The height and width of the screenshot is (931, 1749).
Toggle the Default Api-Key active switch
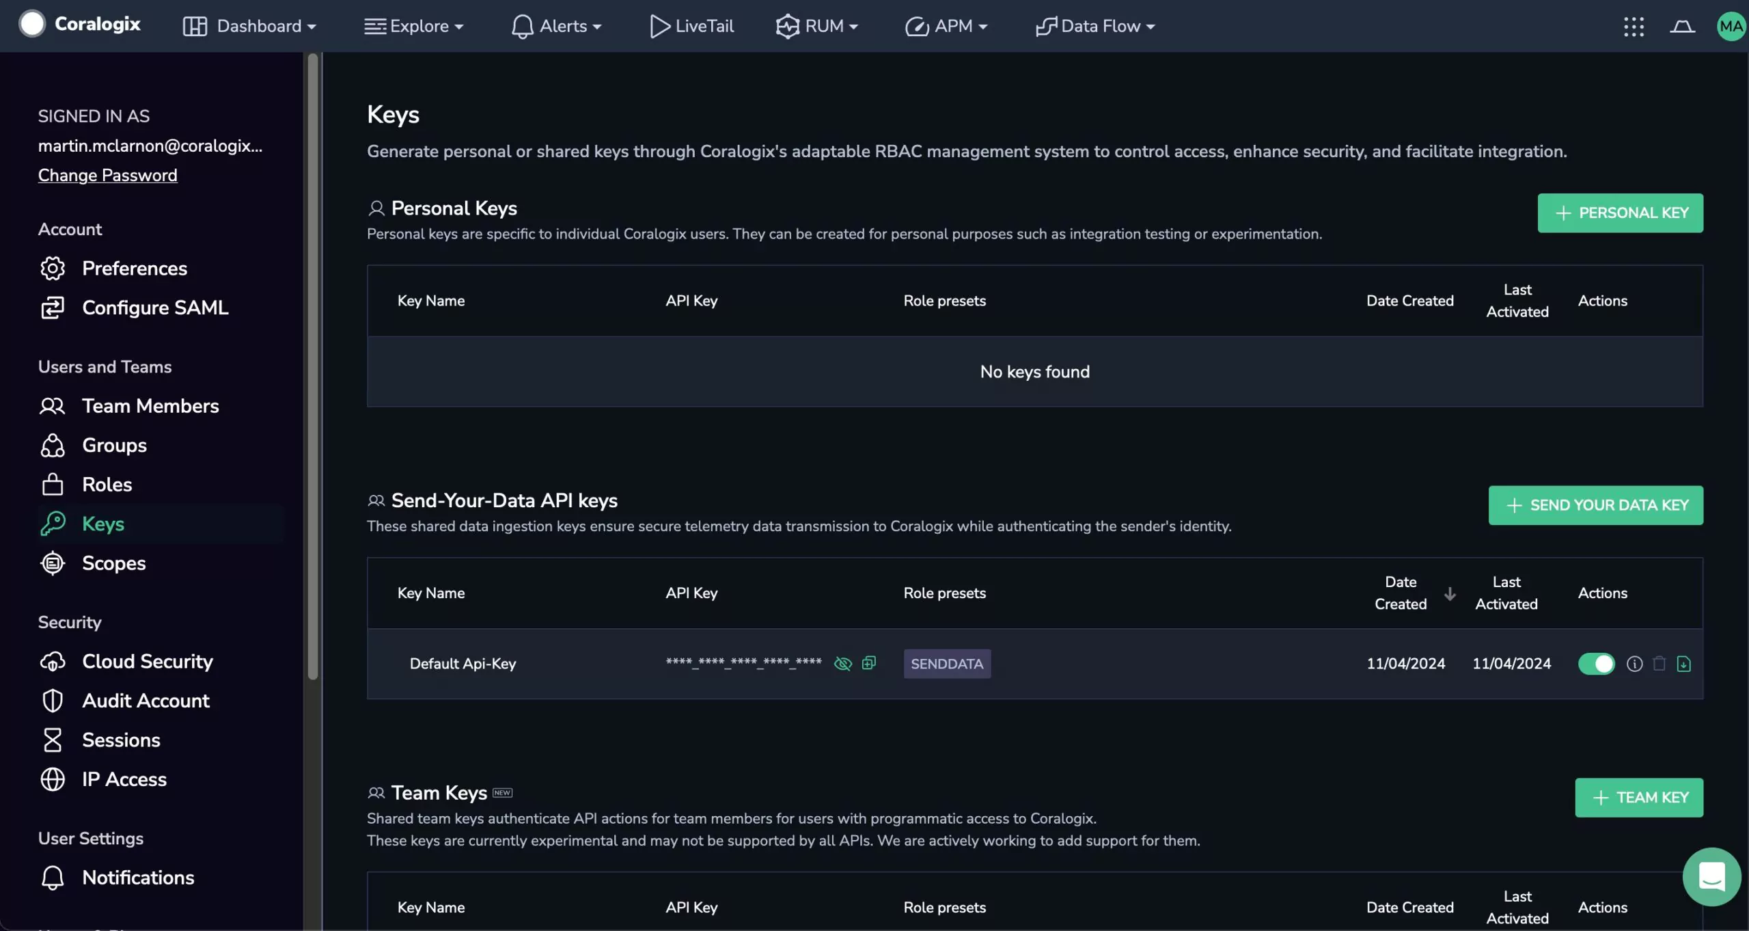click(1597, 664)
